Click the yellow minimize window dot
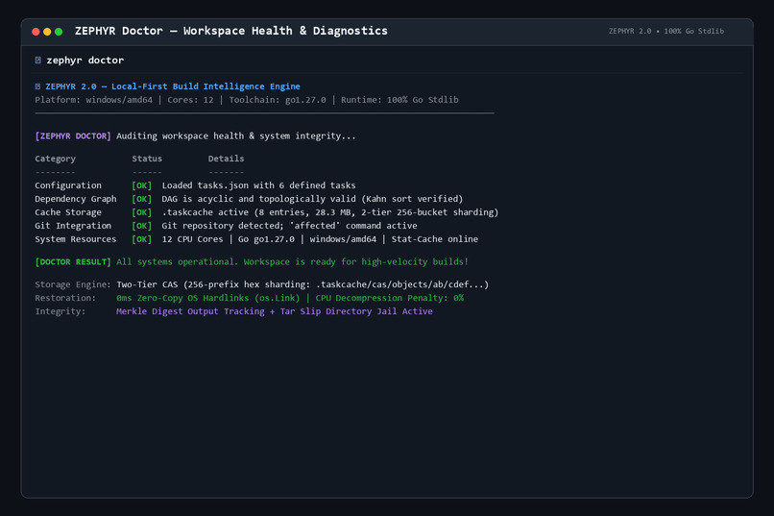 [47, 32]
